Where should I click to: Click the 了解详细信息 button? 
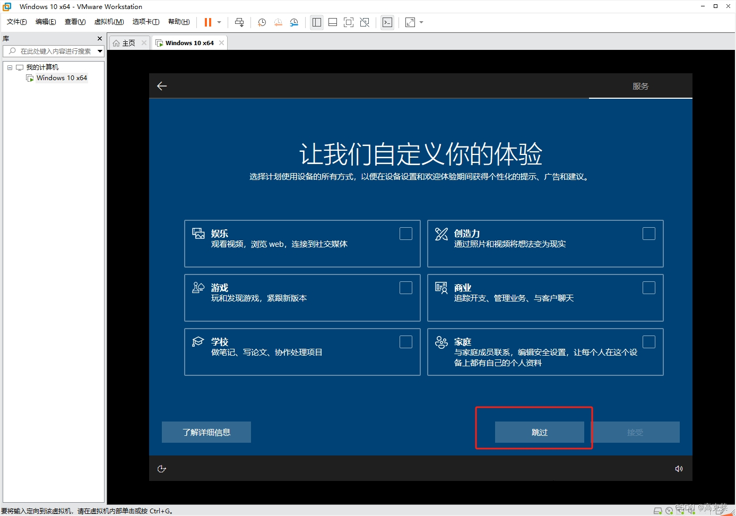pos(206,432)
